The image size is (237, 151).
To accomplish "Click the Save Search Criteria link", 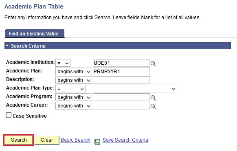I will click(125, 140).
